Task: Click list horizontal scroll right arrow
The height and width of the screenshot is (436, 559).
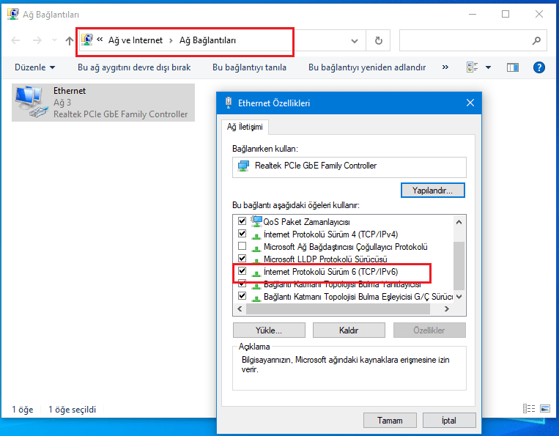Action: tap(446, 308)
